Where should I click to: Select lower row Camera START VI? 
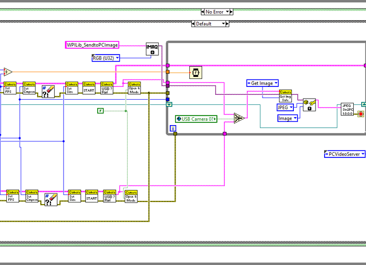[x=91, y=196]
